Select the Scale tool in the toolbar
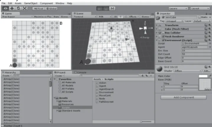212x127 pixels. coord(25,8)
